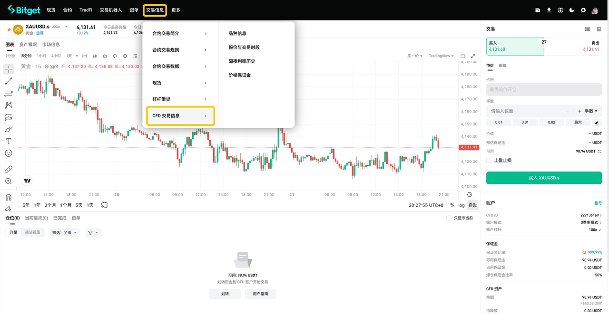Image resolution: width=609 pixels, height=314 pixels.
Task: Open the emoji icons tool
Action: 9,153
